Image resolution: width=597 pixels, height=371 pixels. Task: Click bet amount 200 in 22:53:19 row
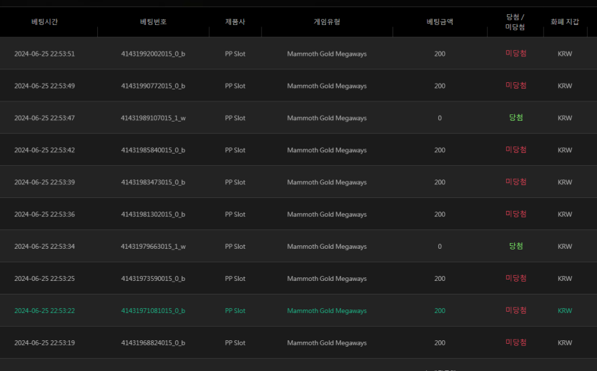tap(440, 342)
